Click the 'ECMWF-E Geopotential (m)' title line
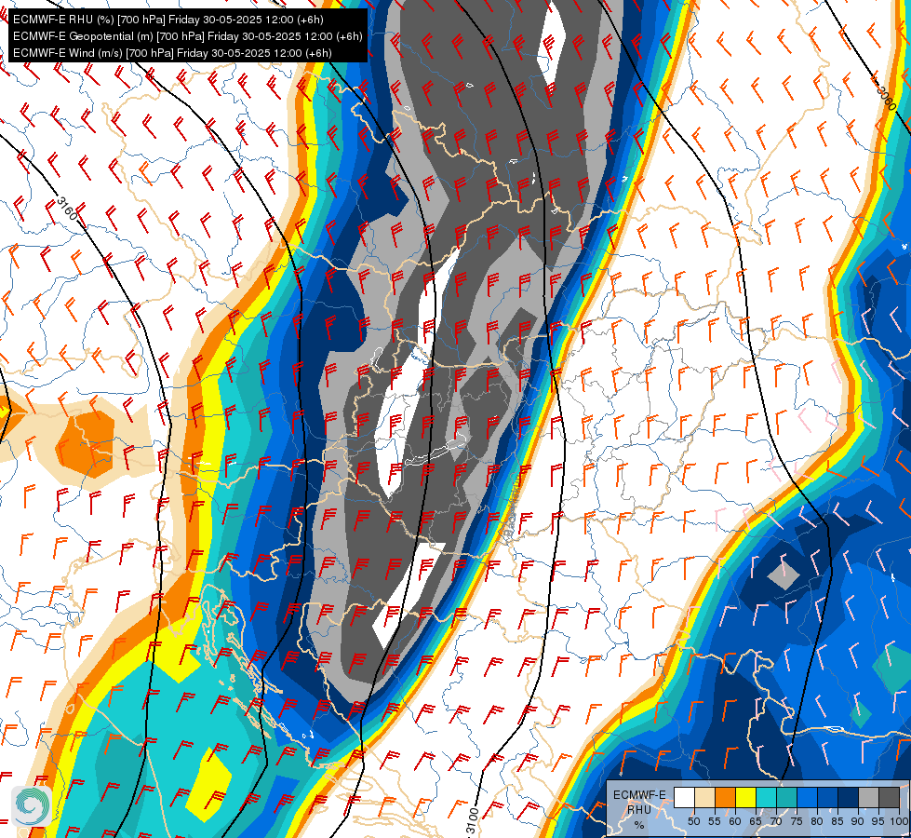Viewport: 911px width, 838px height. 188,36
